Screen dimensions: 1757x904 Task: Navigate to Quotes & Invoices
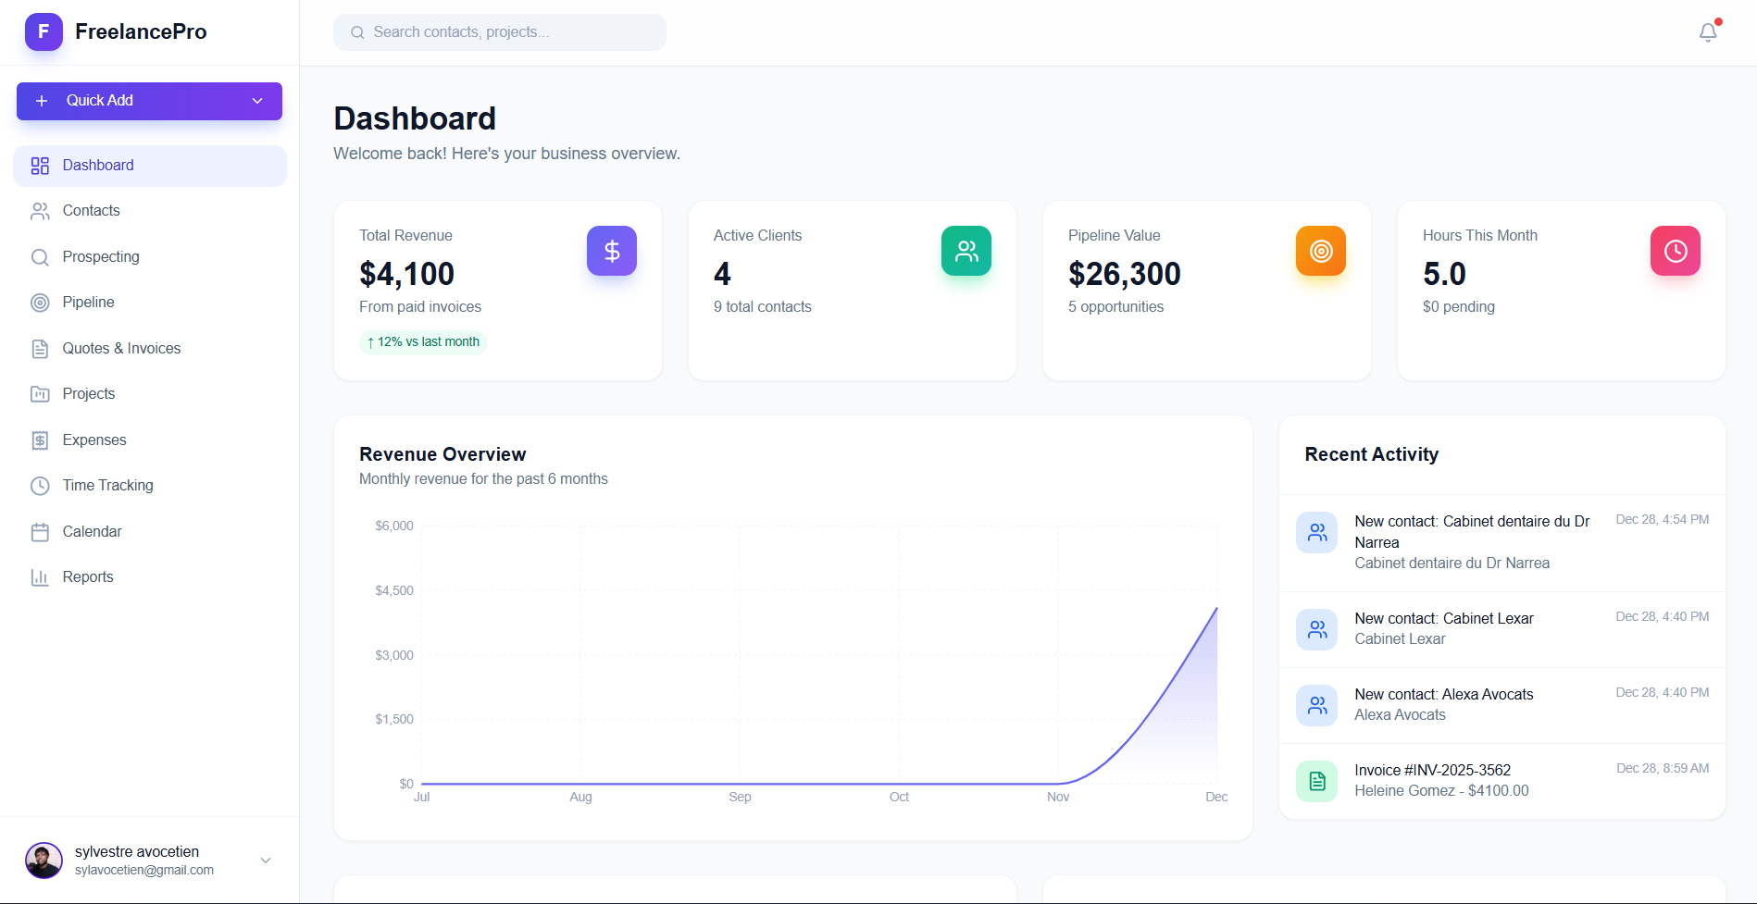tap(150, 349)
